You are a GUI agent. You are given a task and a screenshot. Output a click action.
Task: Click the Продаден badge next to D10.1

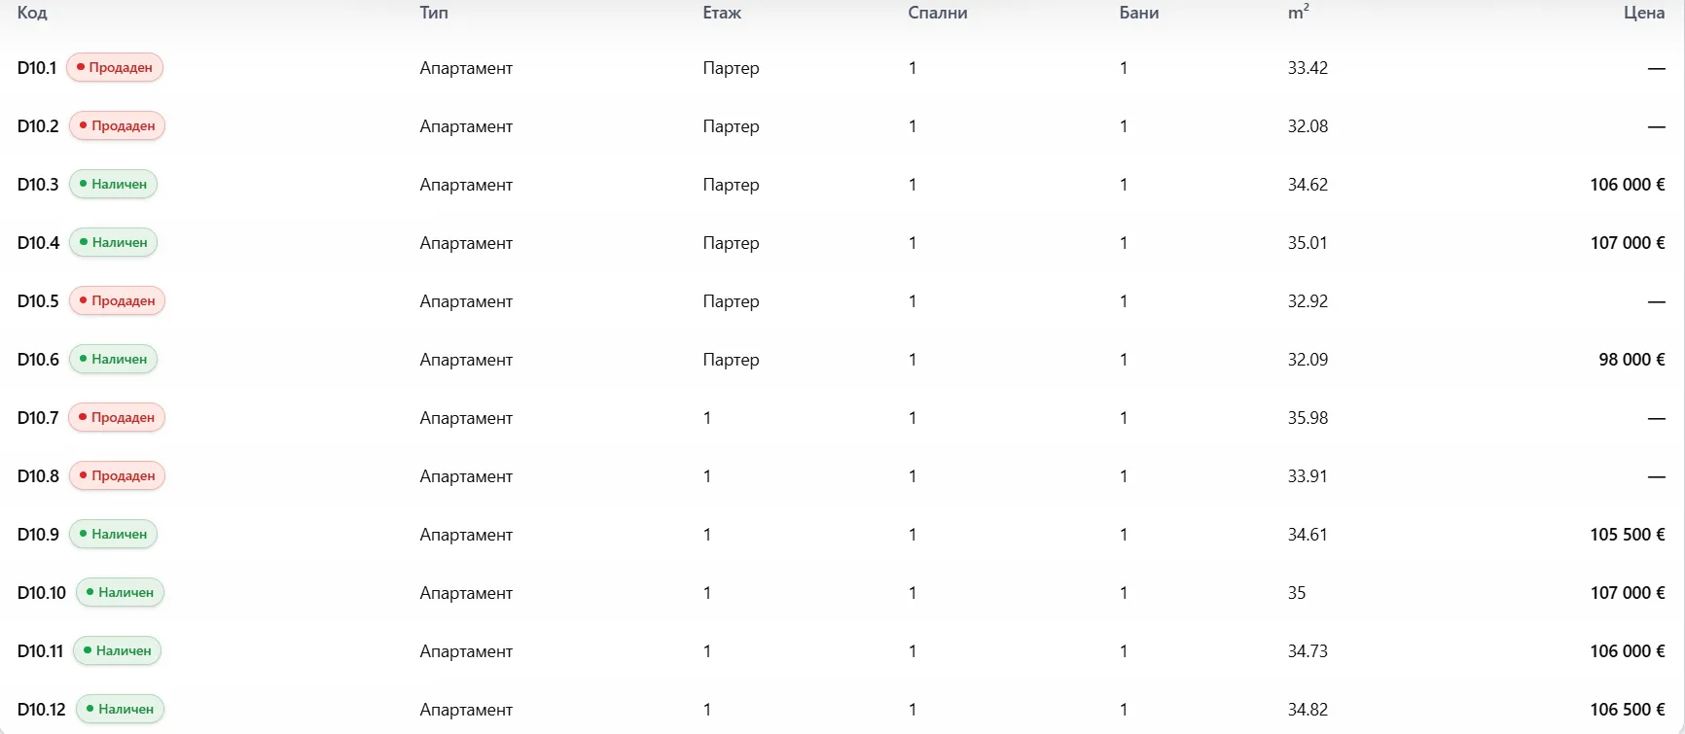pyautogui.click(x=115, y=68)
